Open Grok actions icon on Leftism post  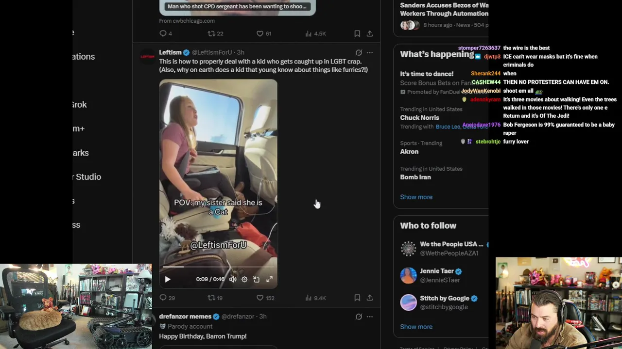pyautogui.click(x=359, y=52)
